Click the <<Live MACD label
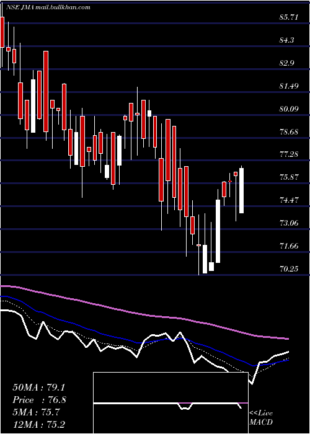310x434 pixels. pos(261,418)
